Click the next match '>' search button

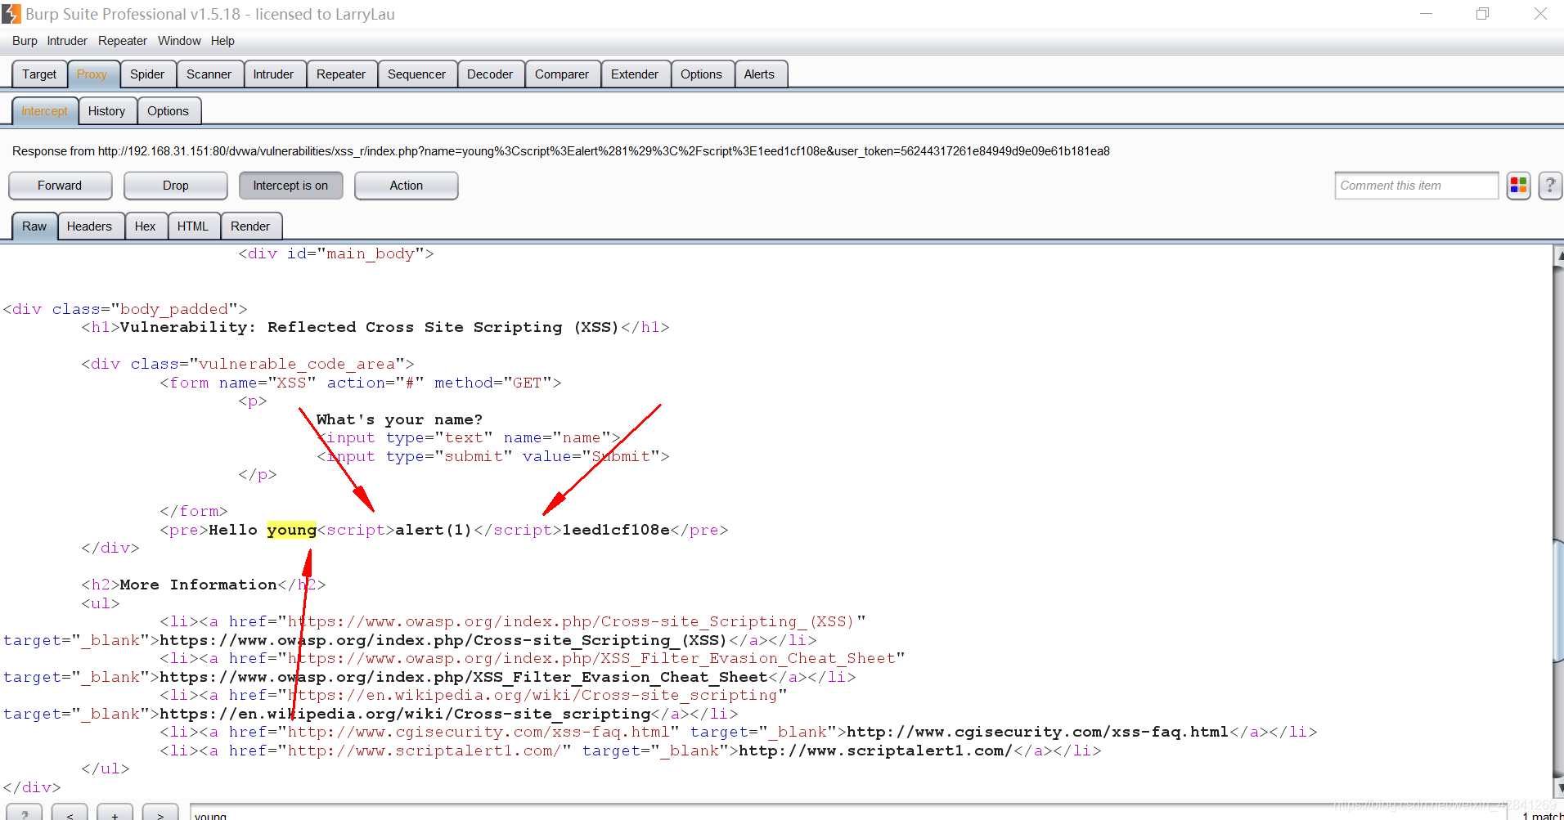[x=160, y=813]
